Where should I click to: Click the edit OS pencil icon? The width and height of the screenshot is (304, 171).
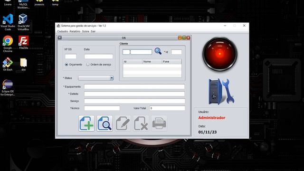point(123,123)
